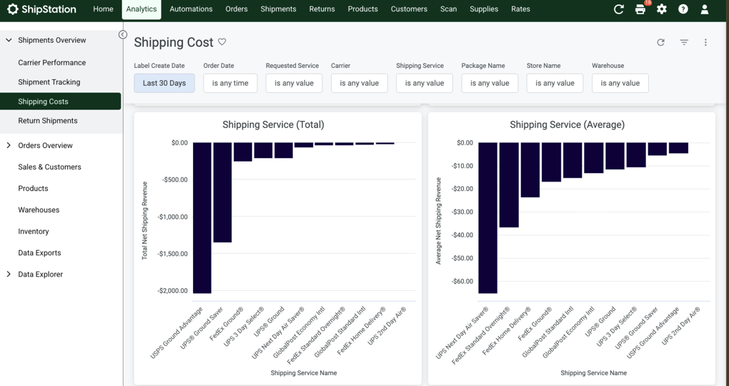Open the help question mark icon
Image resolution: width=729 pixels, height=386 pixels.
pos(683,9)
